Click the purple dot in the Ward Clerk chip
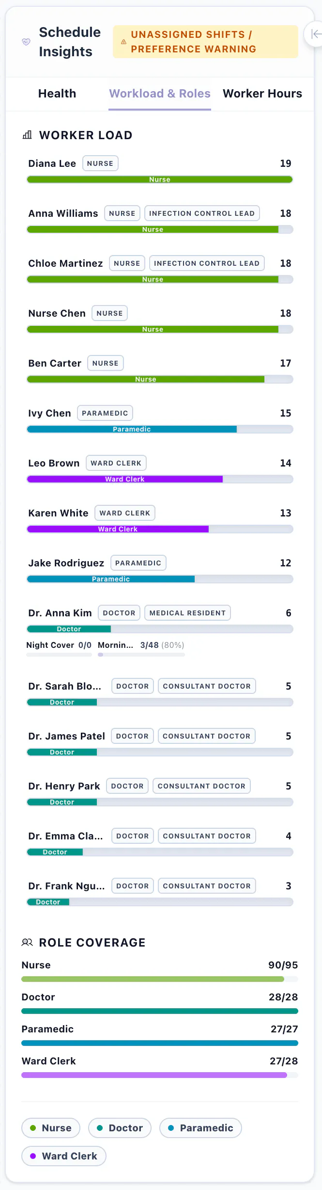322x1190 pixels. click(33, 1156)
